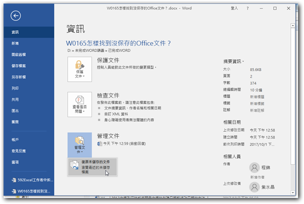Minimize the Word window
The width and height of the screenshot is (304, 204).
[261, 9]
